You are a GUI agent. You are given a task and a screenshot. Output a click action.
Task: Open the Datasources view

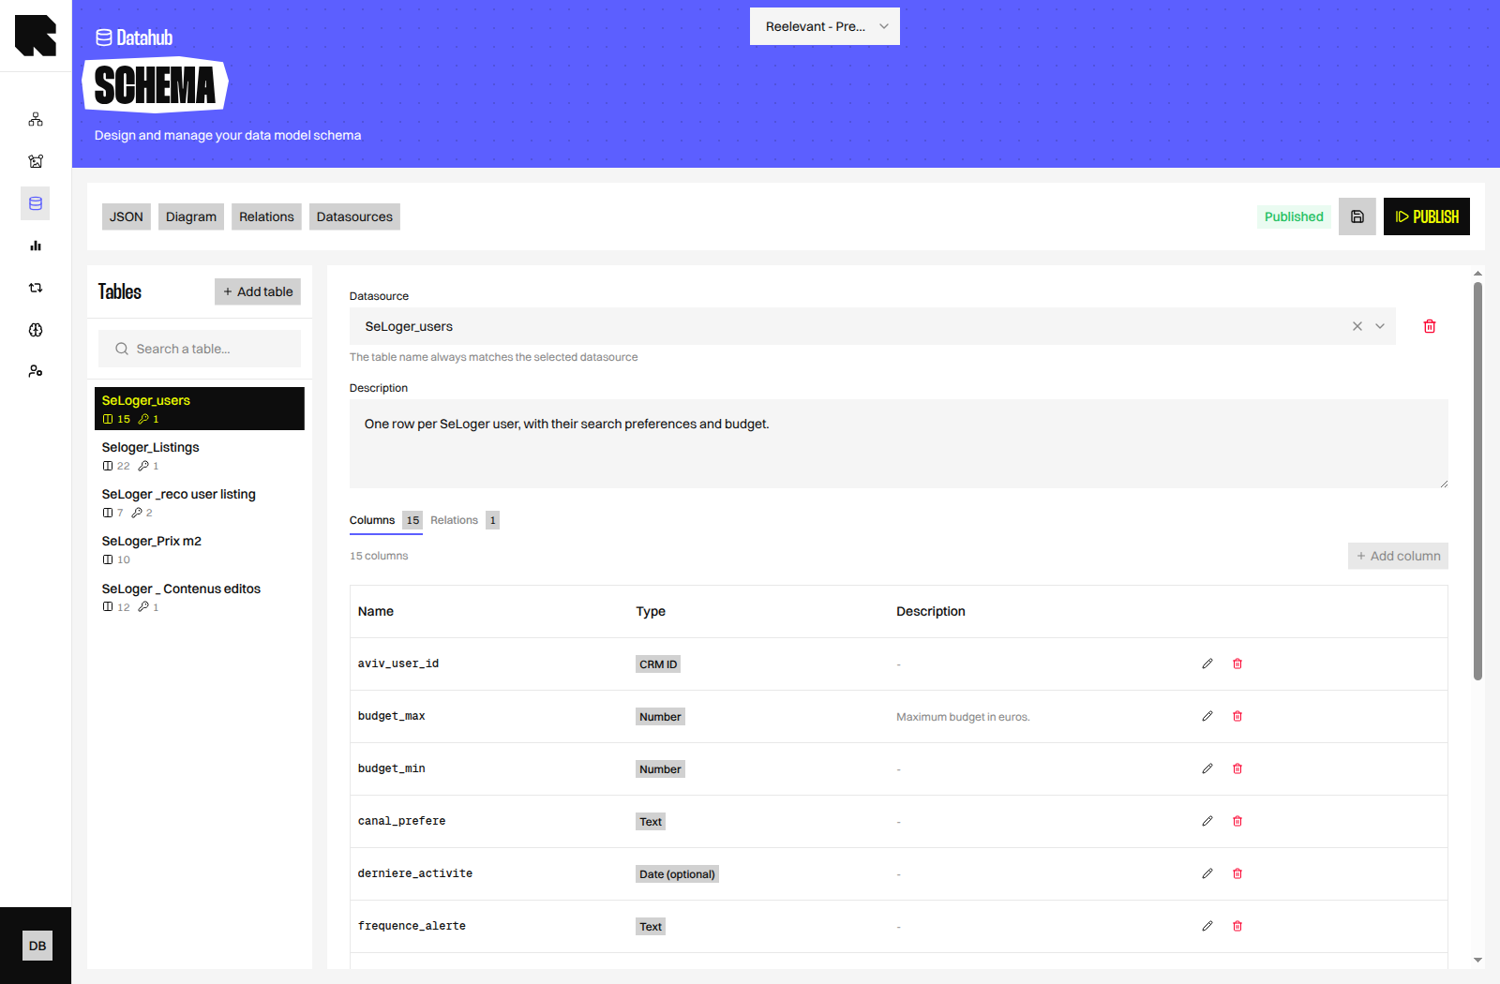pos(354,216)
